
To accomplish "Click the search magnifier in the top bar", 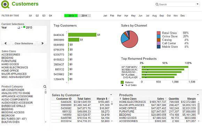I will (x=157, y=5).
